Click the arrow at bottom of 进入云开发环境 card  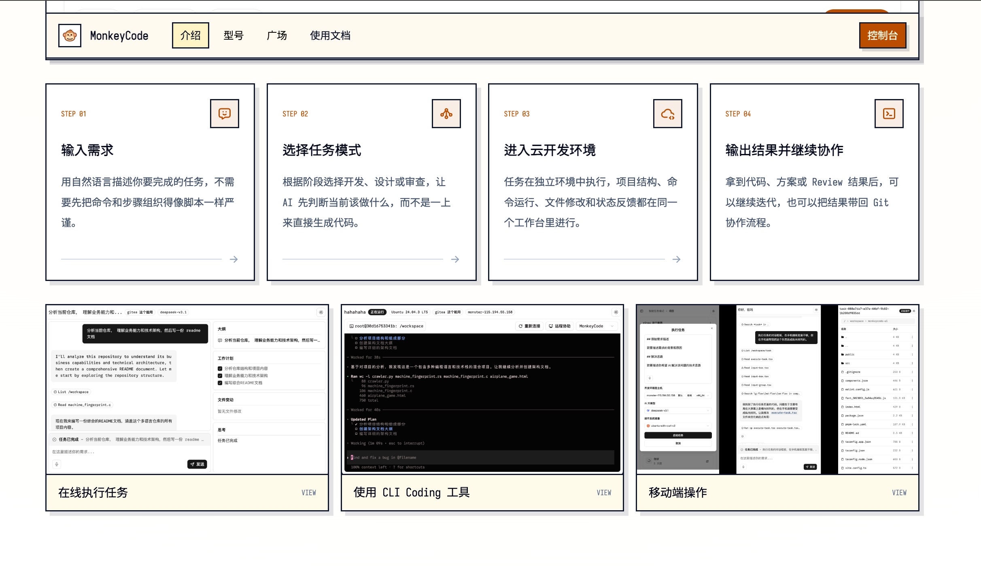click(x=676, y=259)
